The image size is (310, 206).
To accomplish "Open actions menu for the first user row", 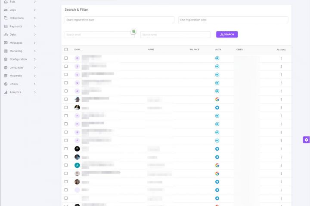I will point(281,58).
